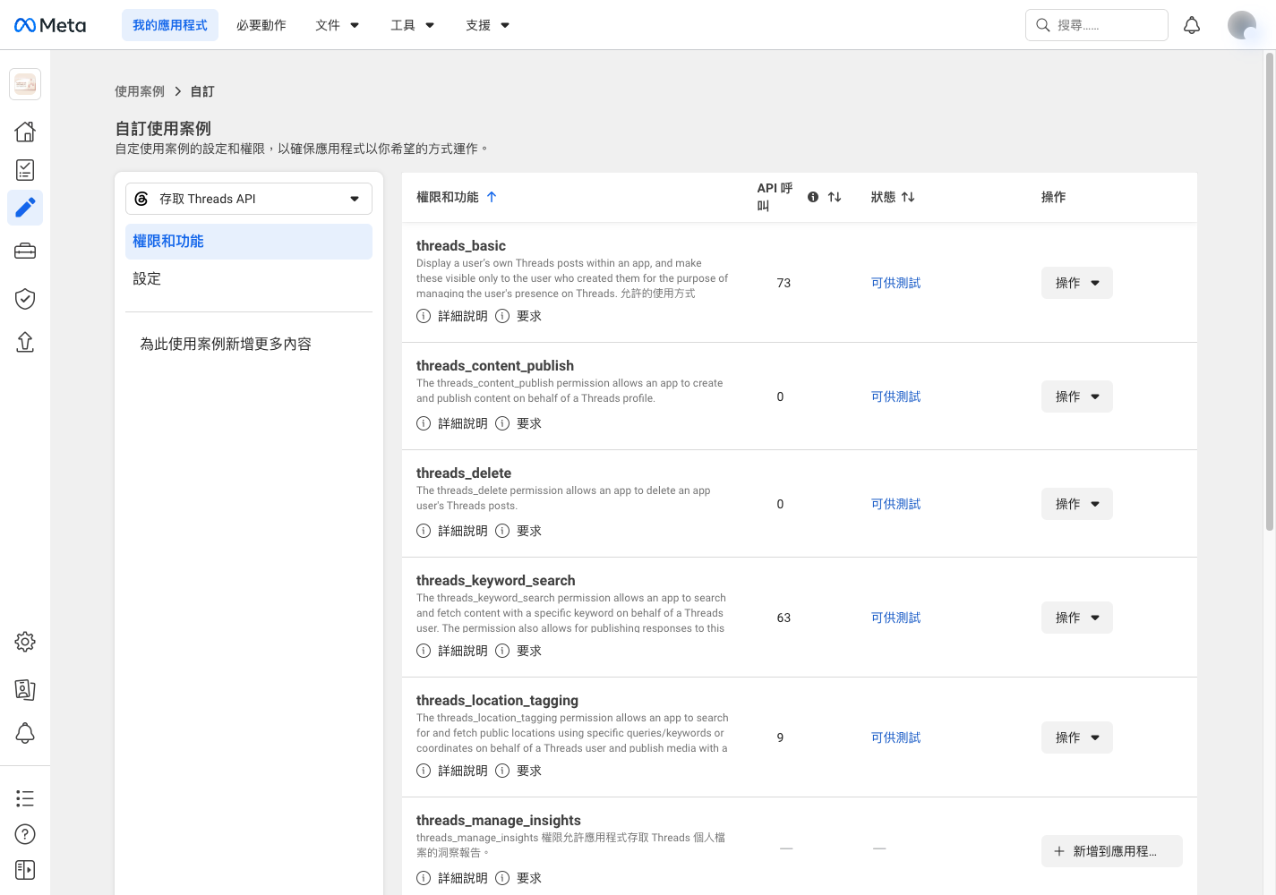Image resolution: width=1276 pixels, height=895 pixels.
Task: Click 新增到應用程式 for threads_manage_insights
Action: [x=1112, y=851]
